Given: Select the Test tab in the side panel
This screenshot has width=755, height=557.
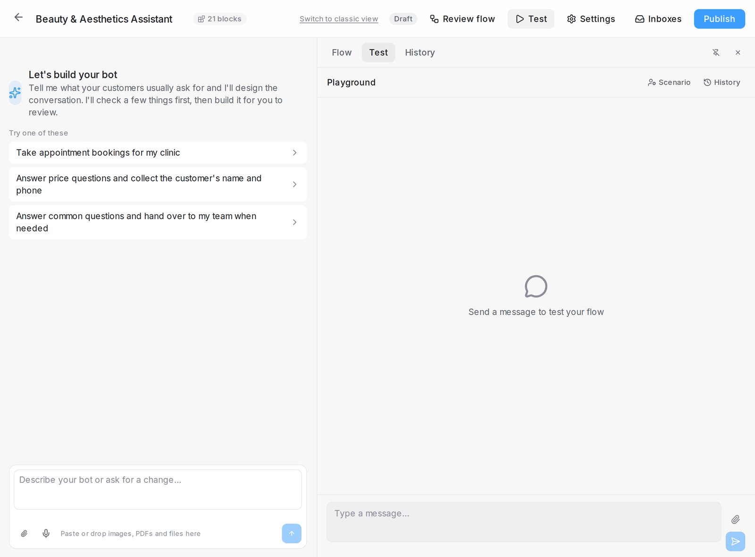Looking at the screenshot, I should (378, 52).
